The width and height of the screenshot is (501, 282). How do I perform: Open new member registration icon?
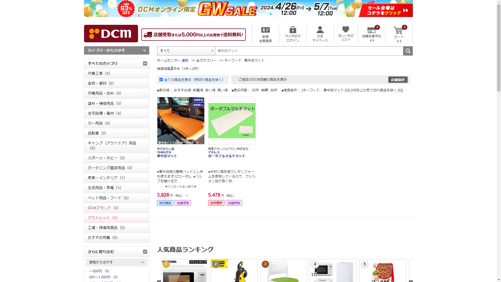click(265, 30)
